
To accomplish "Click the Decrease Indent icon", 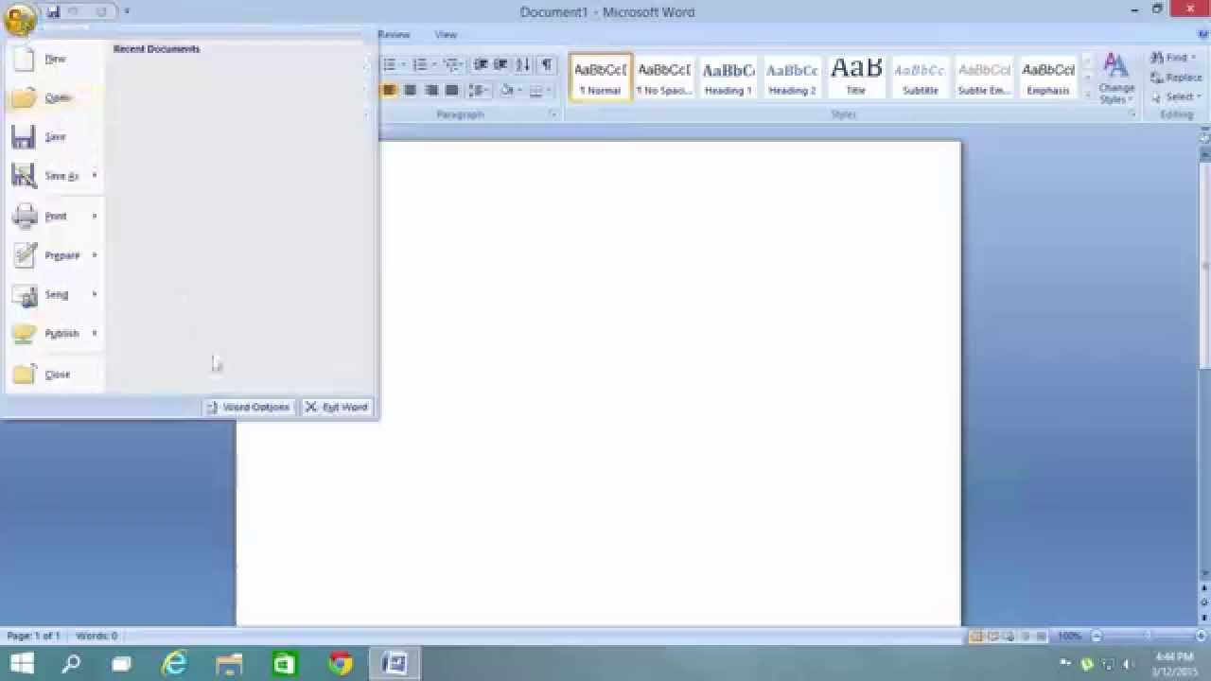I will click(481, 65).
